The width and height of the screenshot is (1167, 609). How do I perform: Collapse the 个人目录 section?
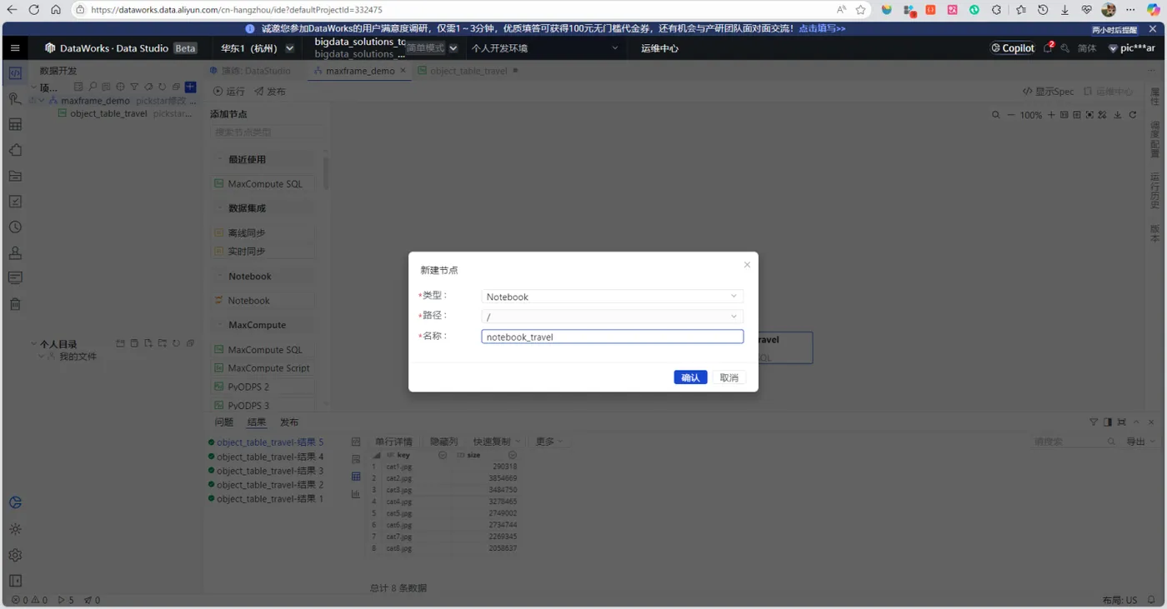pyautogui.click(x=34, y=344)
